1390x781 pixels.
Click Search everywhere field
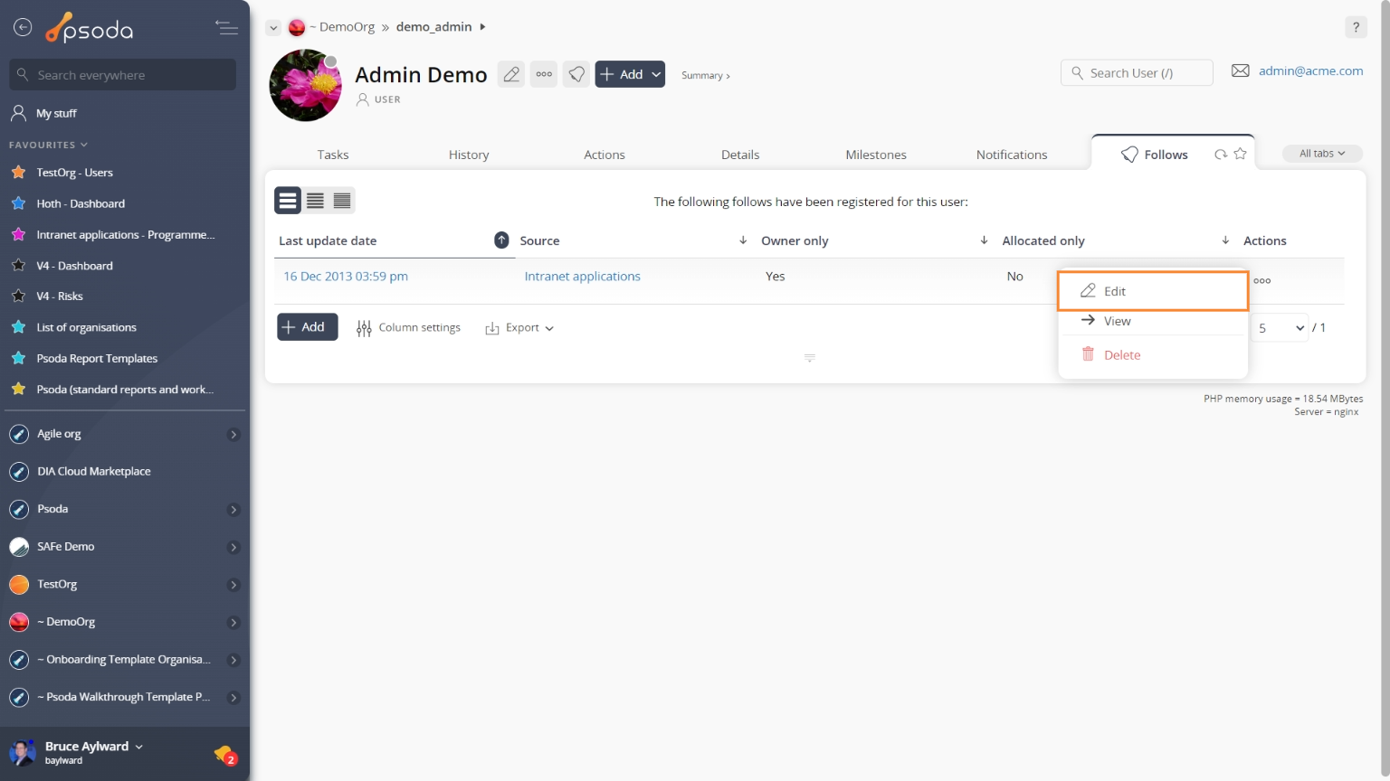[x=123, y=75]
